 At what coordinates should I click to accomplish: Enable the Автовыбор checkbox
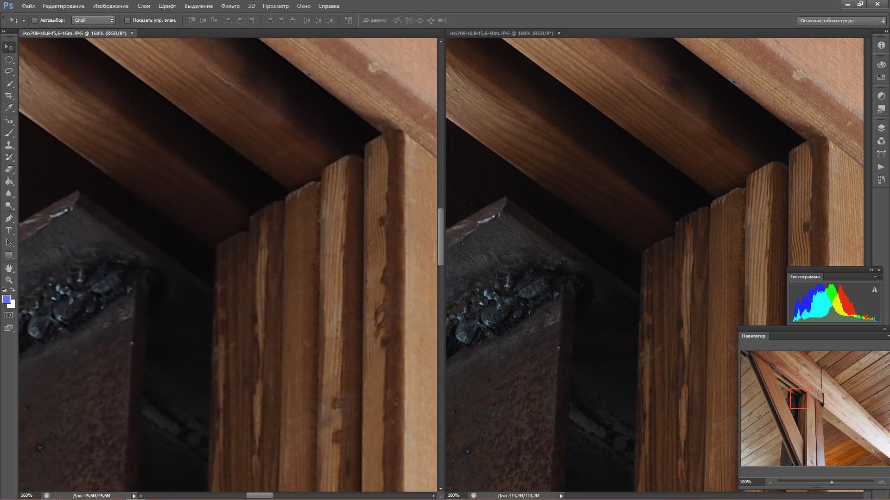(35, 20)
